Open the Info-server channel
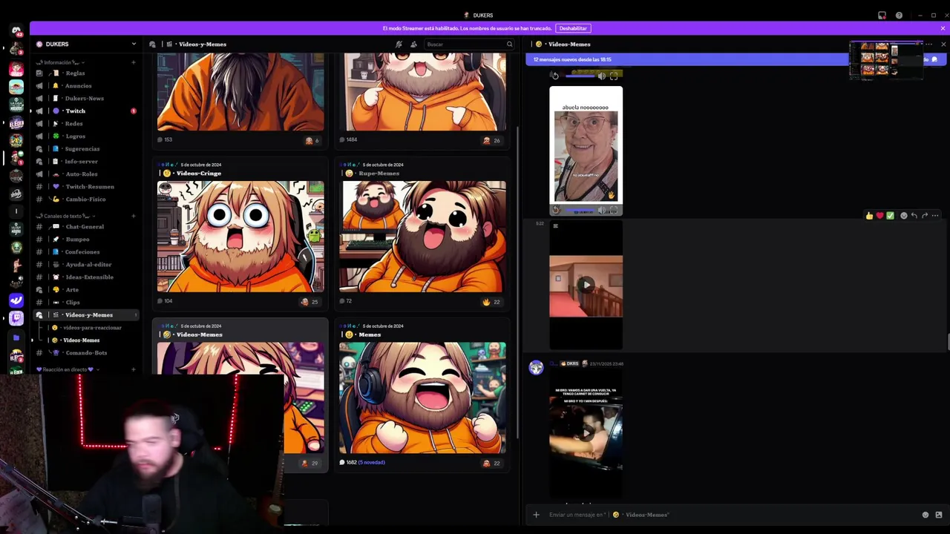Screen dimensions: 950x534 pyautogui.click(x=86, y=161)
